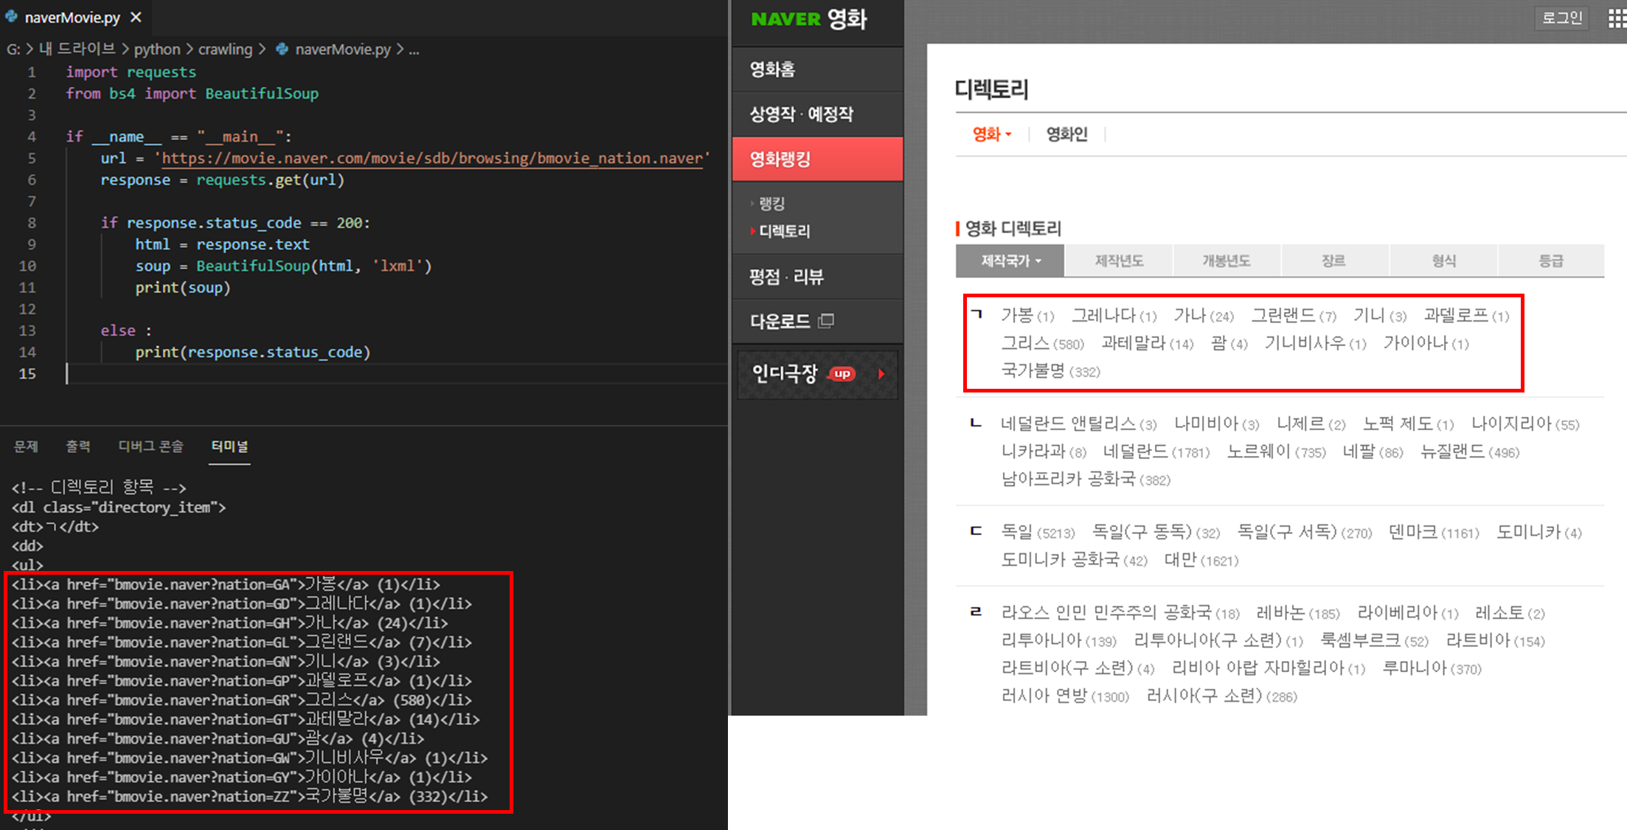The image size is (1627, 830).
Task: Click the crawling folder in breadcrumb
Action: click(225, 49)
